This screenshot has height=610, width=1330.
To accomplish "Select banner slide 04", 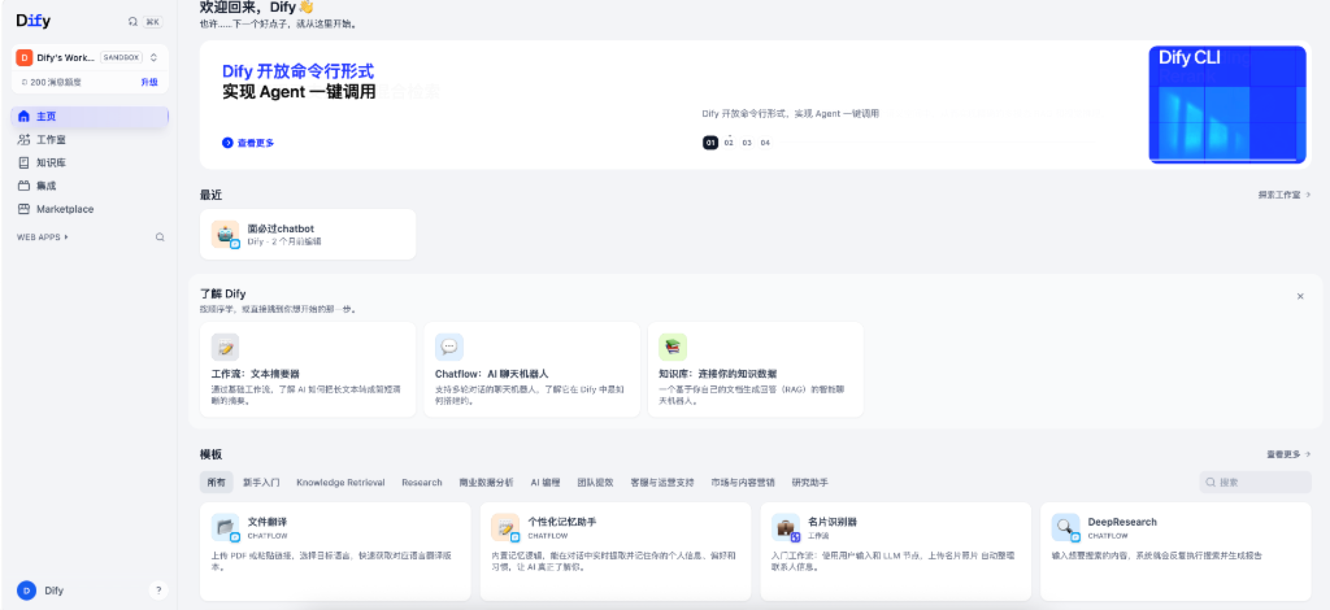I will point(765,143).
